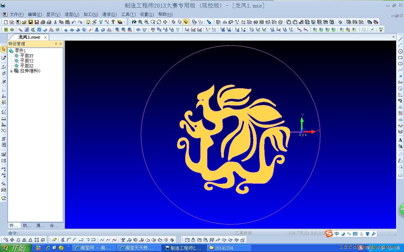Open the 文件(F) menu
The height and width of the screenshot is (252, 404).
(x=17, y=14)
